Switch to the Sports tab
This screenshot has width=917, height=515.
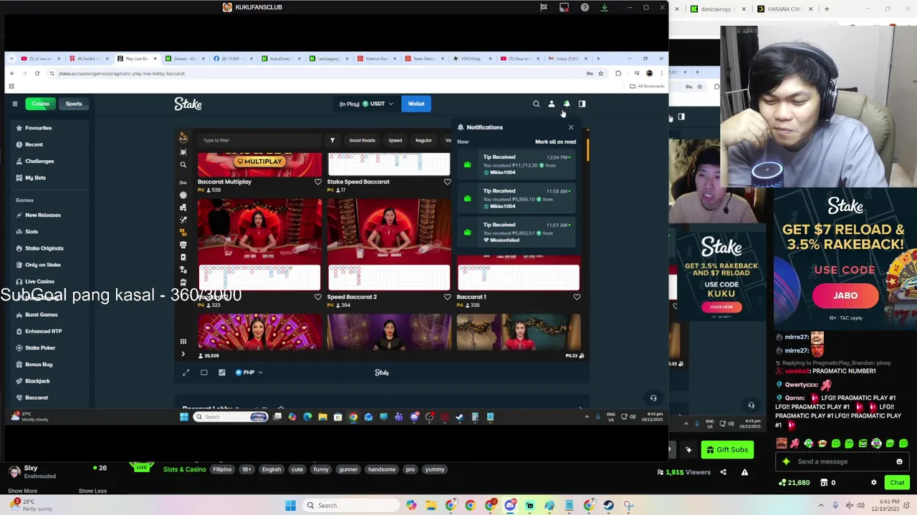coord(74,104)
